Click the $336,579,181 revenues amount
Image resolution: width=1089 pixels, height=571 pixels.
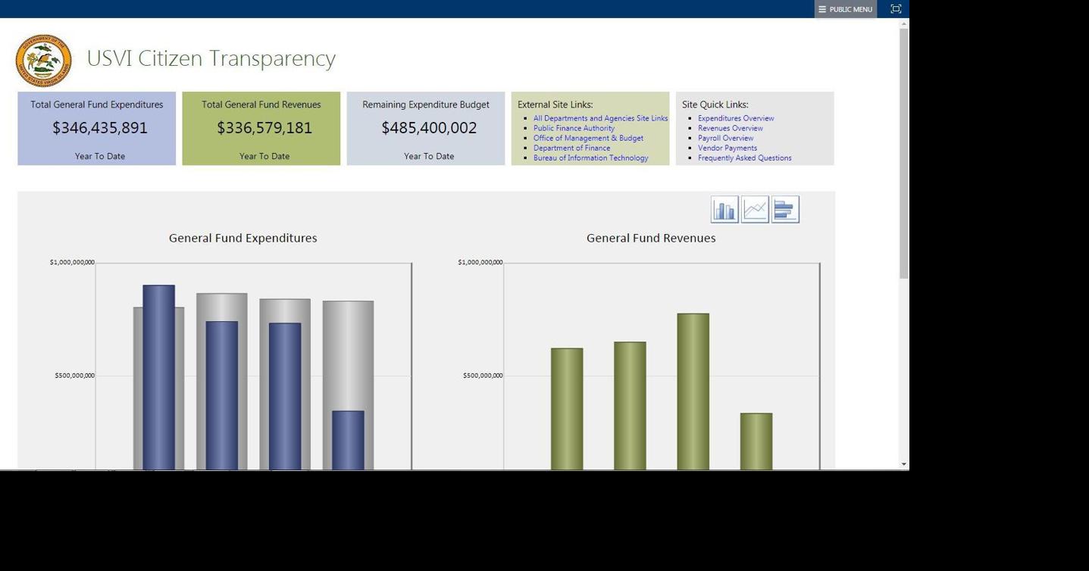coord(264,128)
